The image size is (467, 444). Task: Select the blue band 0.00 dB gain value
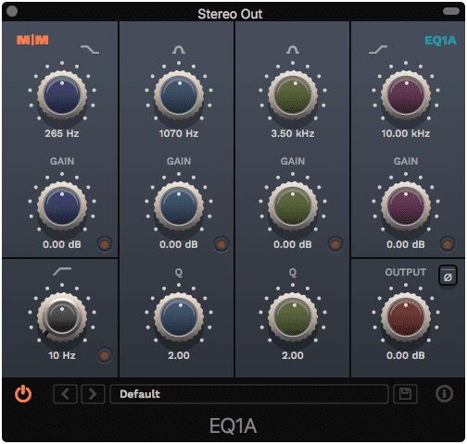[x=179, y=244]
